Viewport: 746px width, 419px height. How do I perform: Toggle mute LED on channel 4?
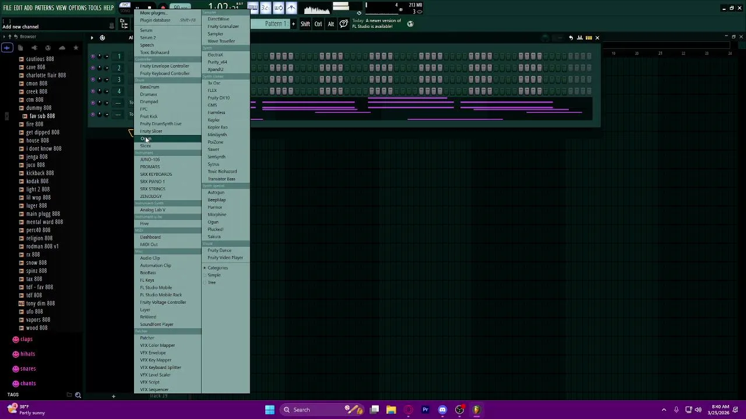coord(93,91)
